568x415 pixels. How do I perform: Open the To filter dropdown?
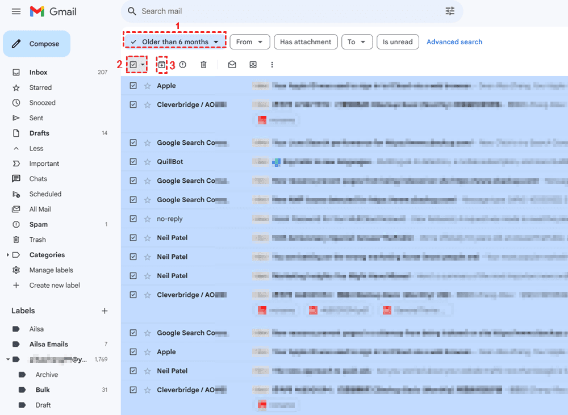click(357, 42)
